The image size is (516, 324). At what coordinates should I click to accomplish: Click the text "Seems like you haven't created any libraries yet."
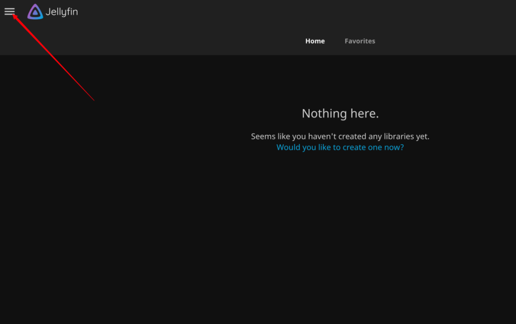[340, 136]
